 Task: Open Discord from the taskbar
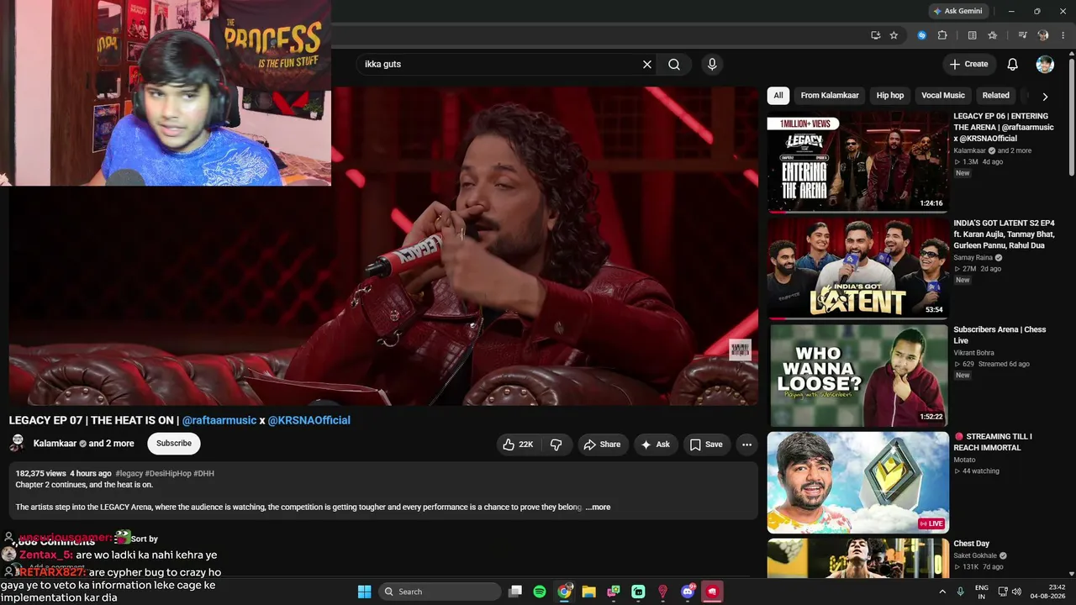(688, 592)
